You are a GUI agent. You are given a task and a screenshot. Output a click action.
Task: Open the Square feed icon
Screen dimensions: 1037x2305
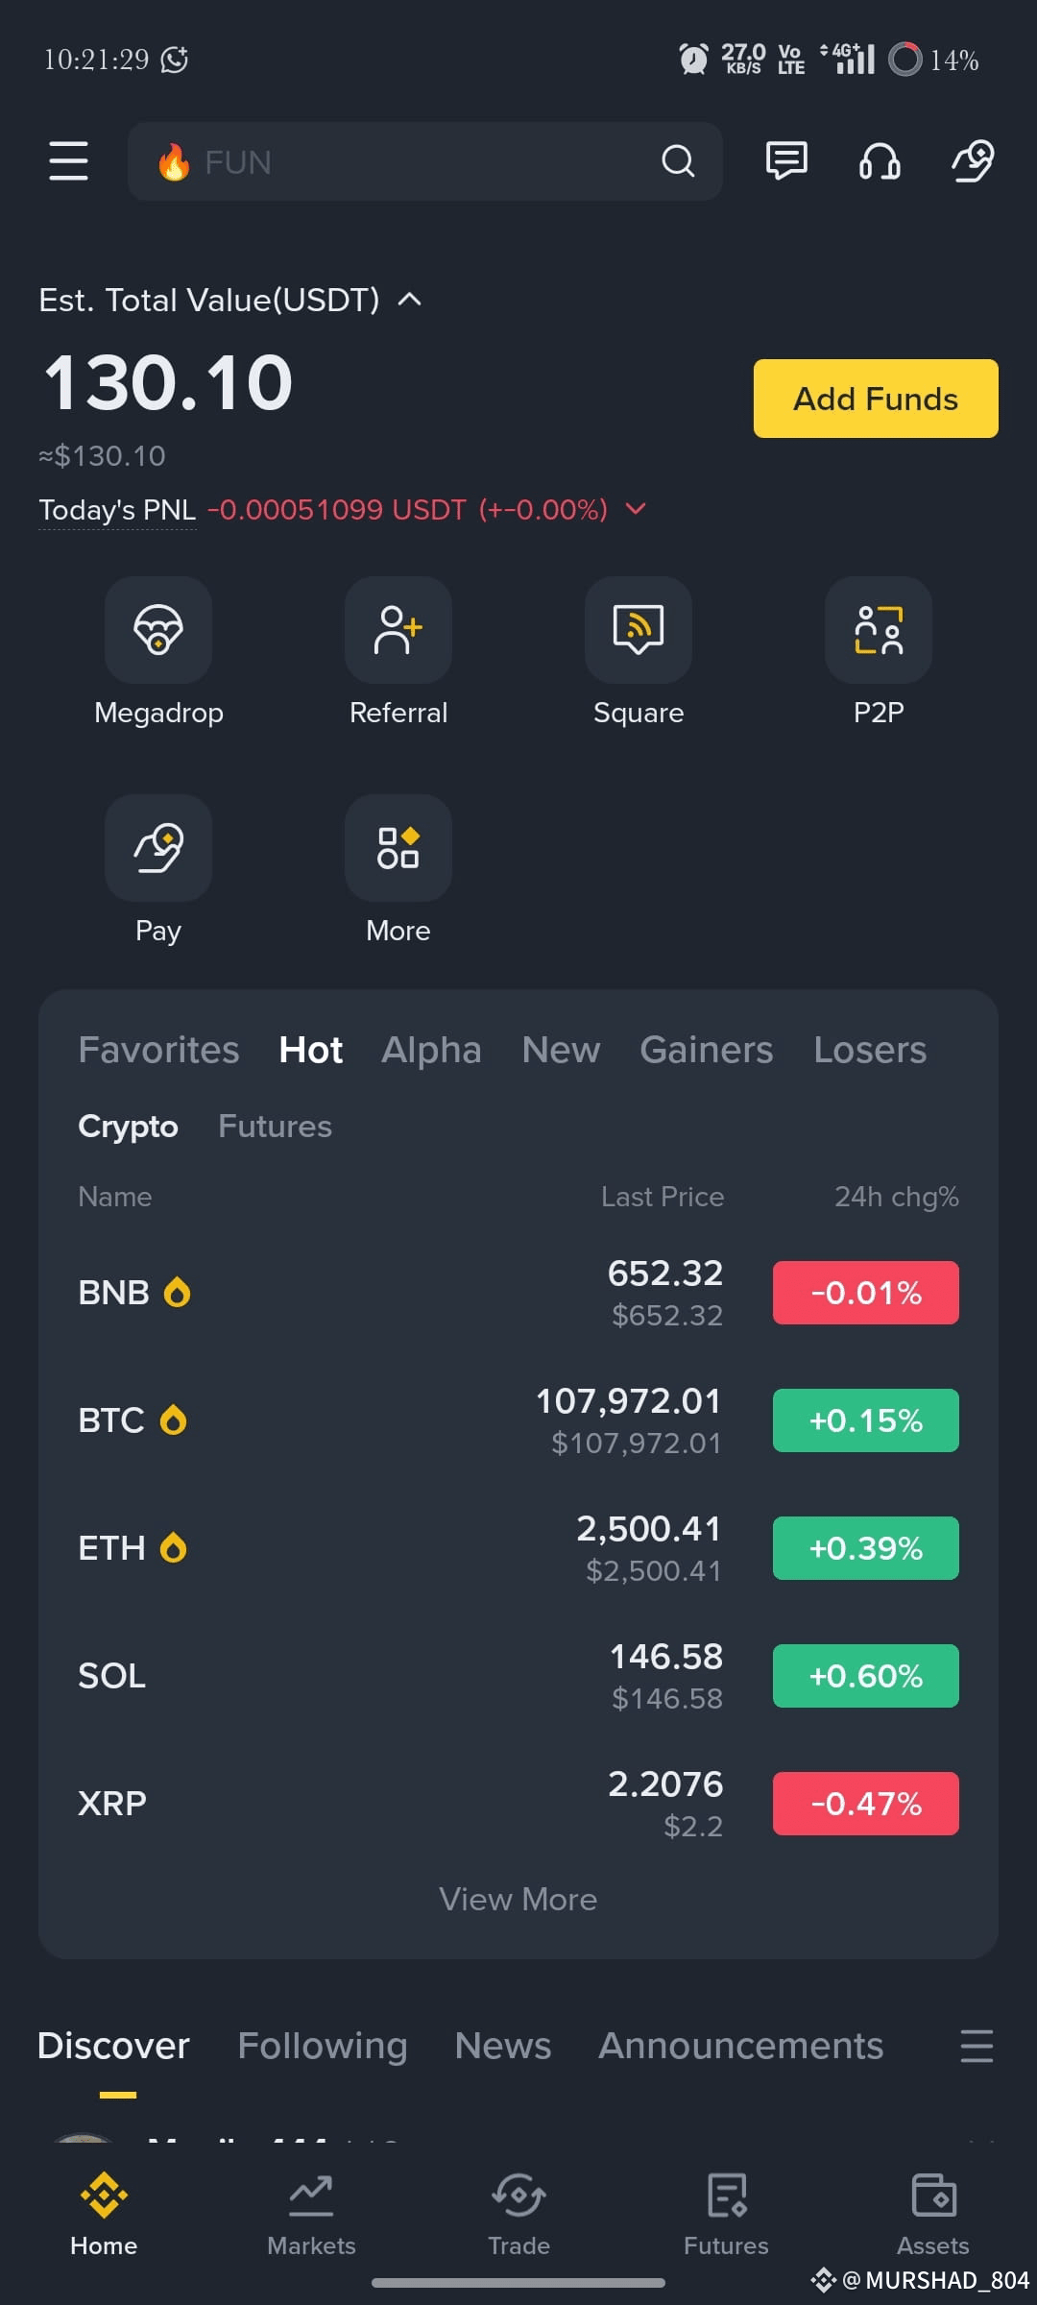(639, 630)
